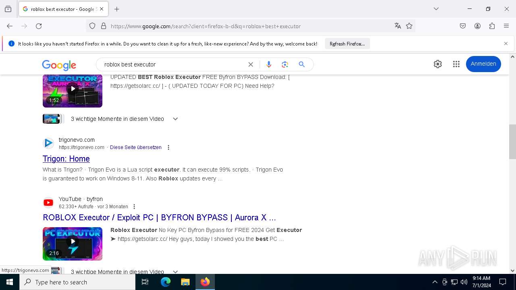Open Firefox application hamburger menu
Viewport: 516px width, 290px height.
click(x=506, y=26)
